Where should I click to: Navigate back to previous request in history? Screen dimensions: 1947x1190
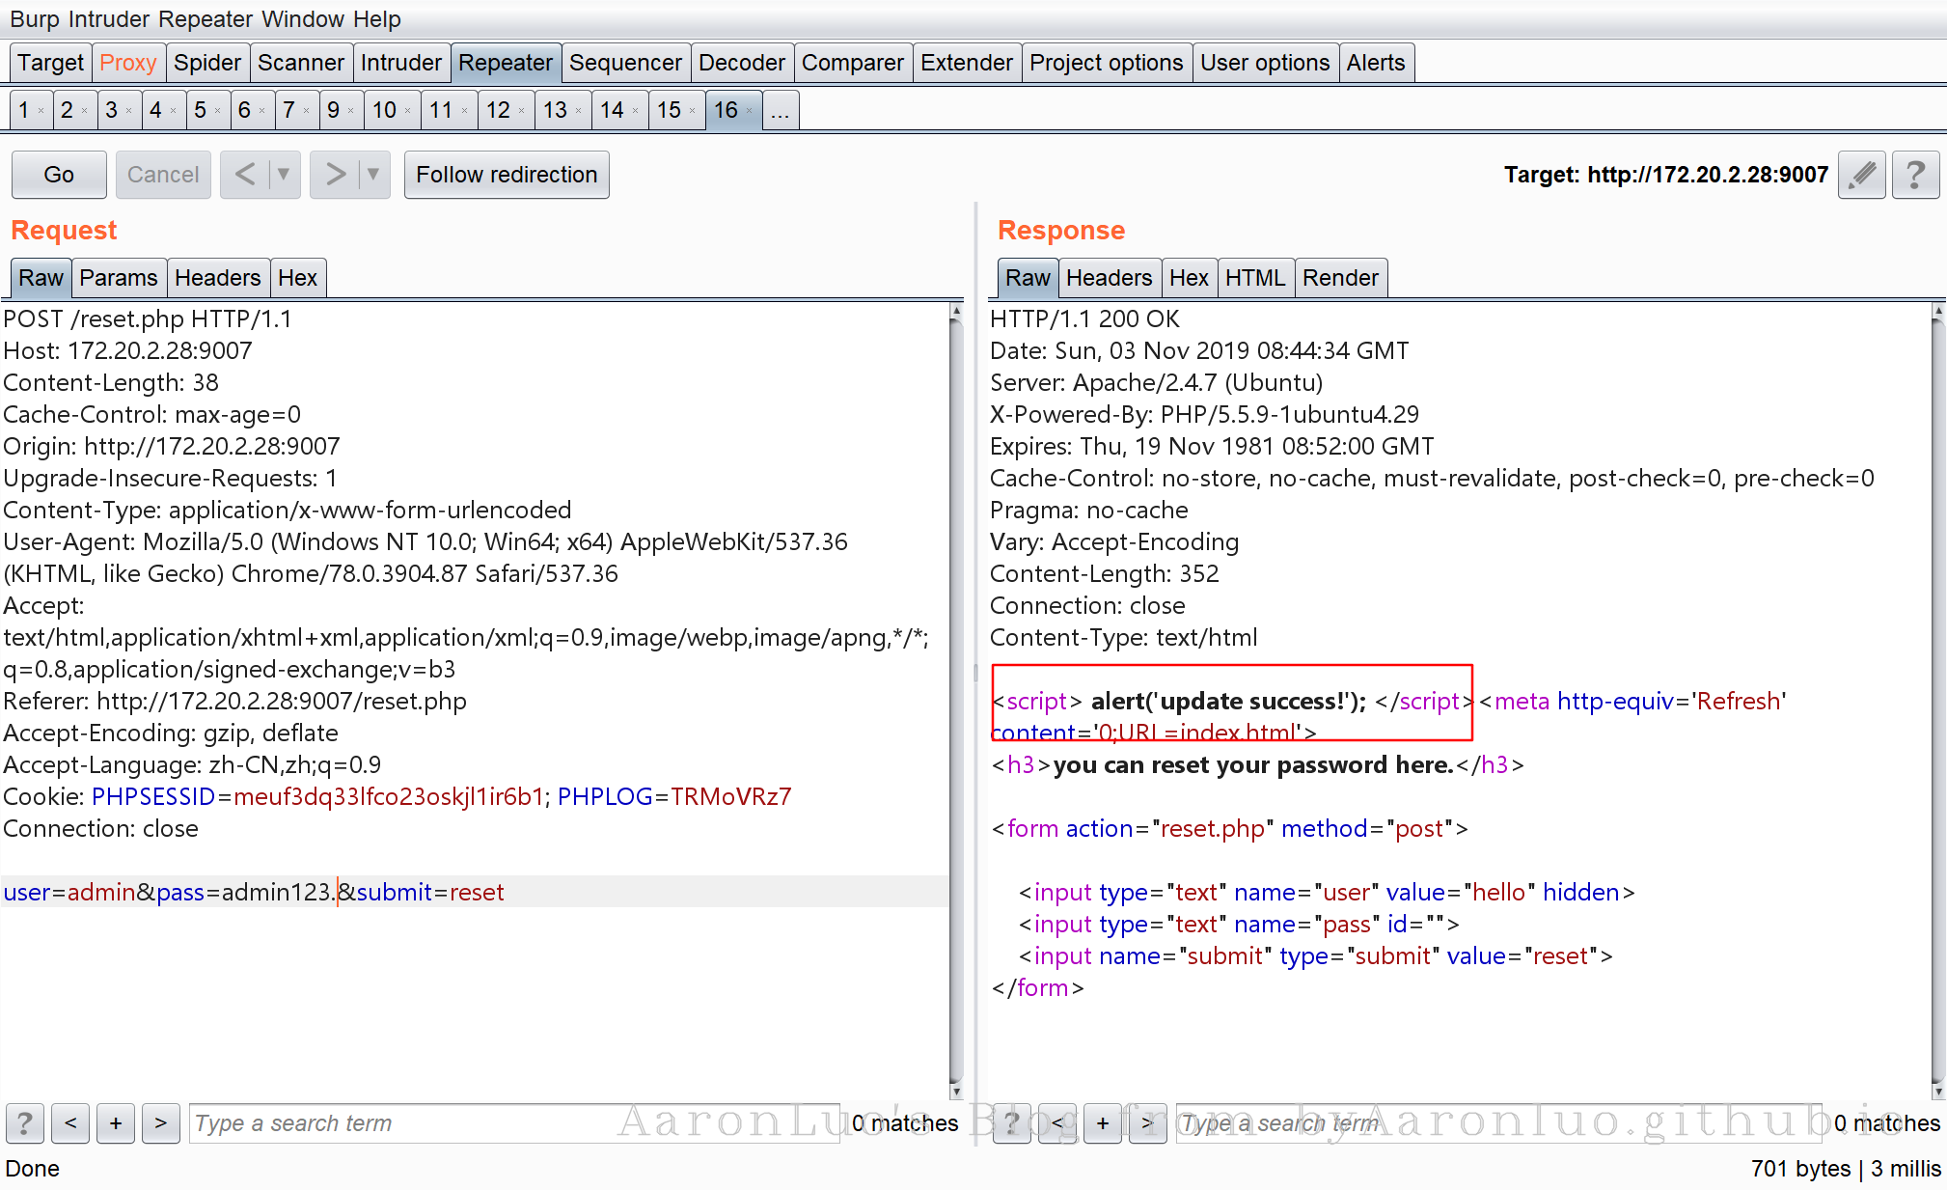point(245,175)
